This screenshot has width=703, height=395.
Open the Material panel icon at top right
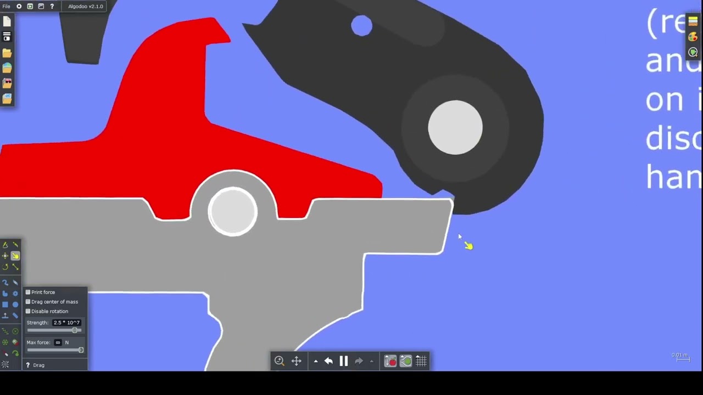tap(693, 21)
